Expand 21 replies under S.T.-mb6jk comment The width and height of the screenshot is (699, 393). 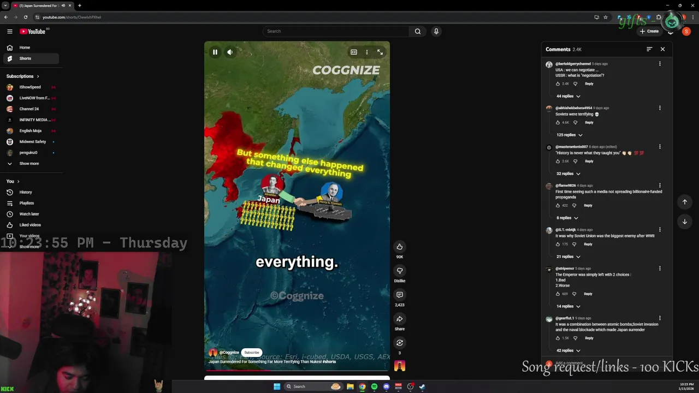click(568, 257)
